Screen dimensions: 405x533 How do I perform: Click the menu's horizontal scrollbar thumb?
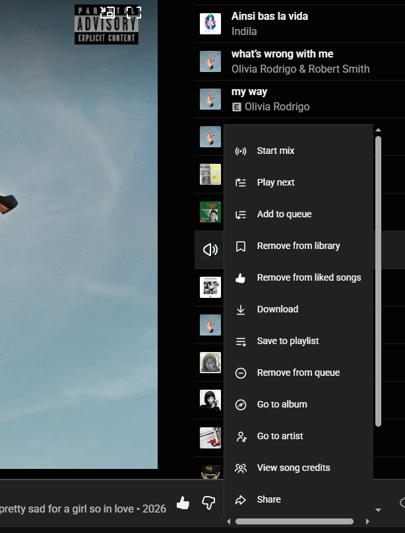point(294,522)
